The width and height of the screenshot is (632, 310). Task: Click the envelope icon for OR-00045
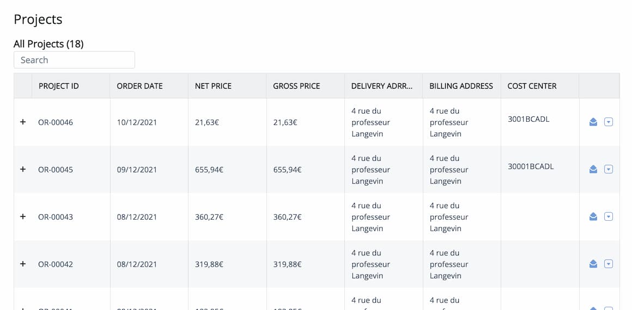593,170
